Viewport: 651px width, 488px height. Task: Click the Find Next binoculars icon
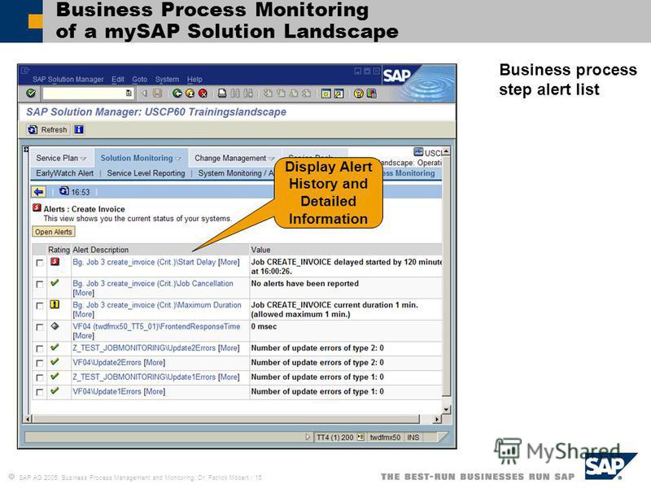point(248,94)
